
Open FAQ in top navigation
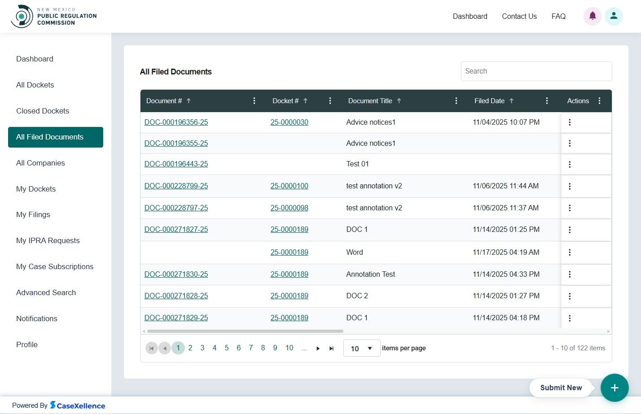[558, 16]
